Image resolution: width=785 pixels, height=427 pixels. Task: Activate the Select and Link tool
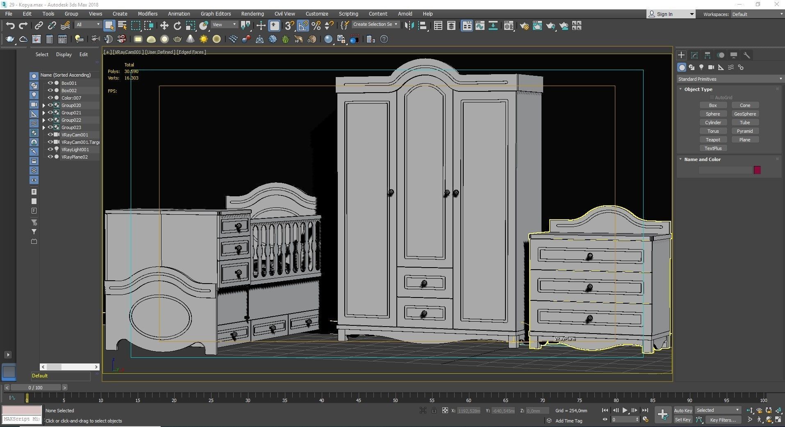click(x=39, y=26)
